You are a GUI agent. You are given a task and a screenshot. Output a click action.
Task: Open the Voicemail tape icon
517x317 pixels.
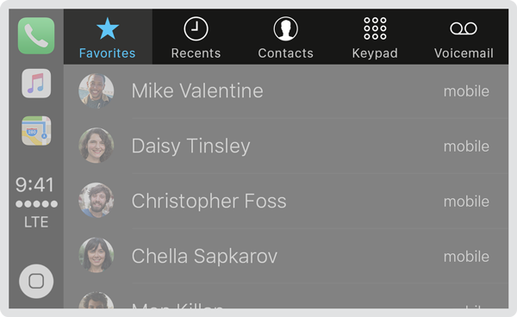pos(464,28)
